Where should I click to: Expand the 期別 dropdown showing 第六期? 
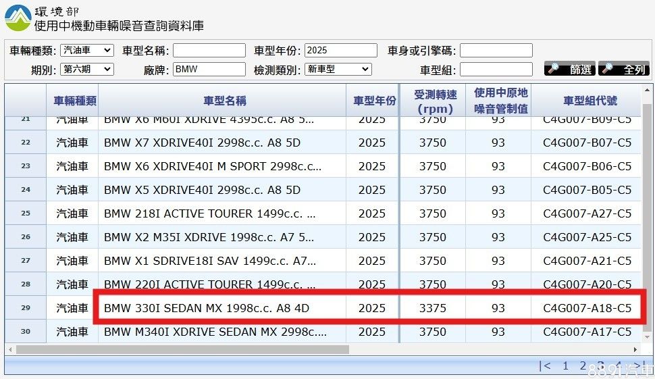point(86,69)
